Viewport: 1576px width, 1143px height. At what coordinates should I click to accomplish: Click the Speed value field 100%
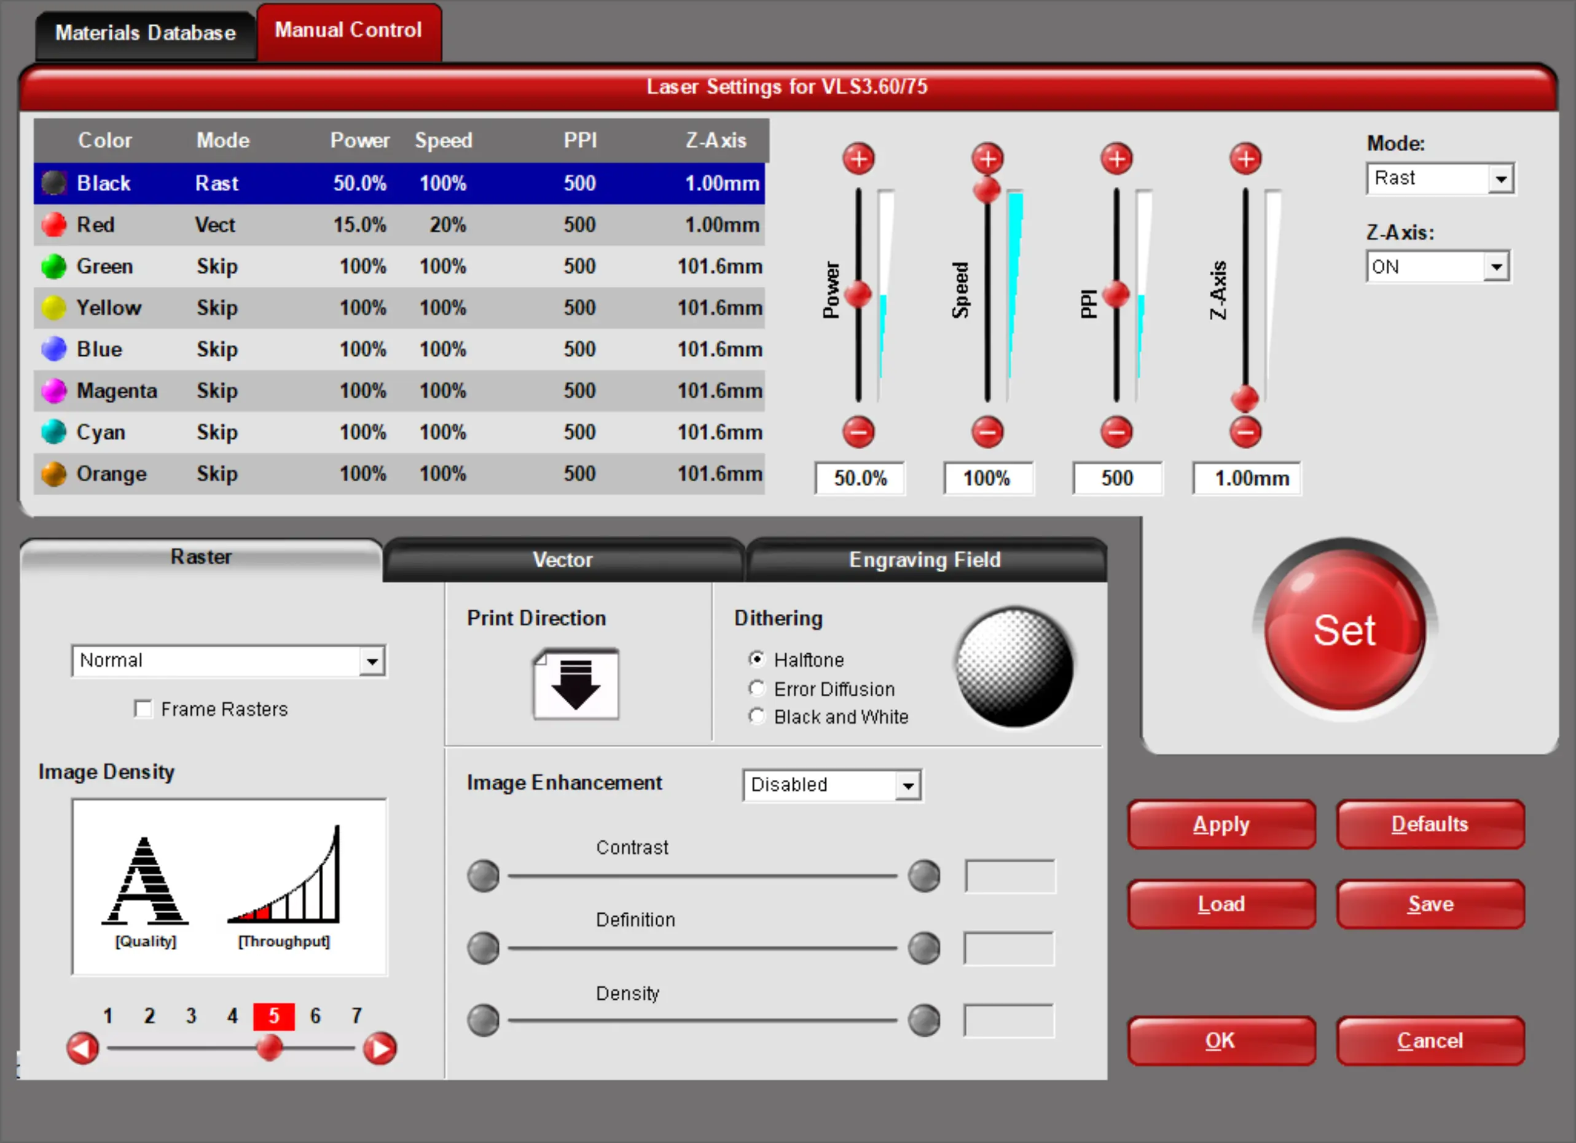pos(988,478)
